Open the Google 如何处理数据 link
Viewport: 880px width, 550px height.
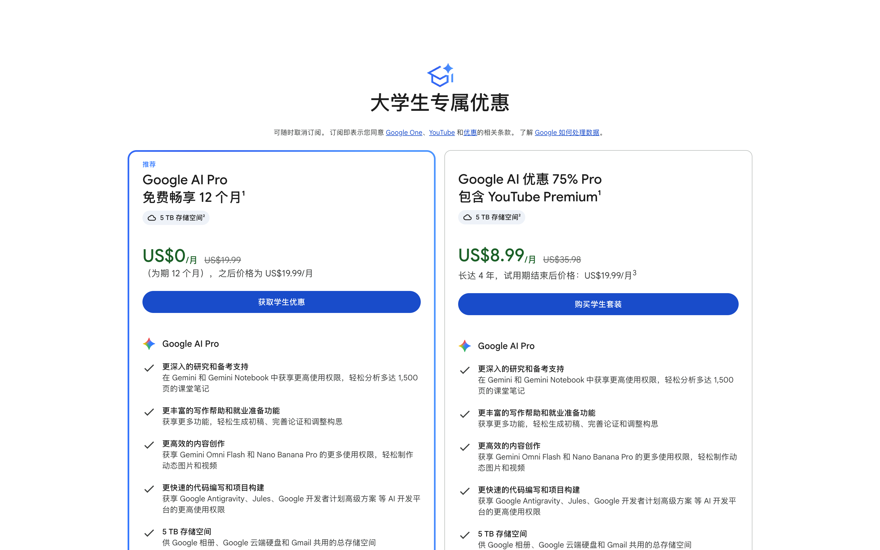click(x=567, y=132)
